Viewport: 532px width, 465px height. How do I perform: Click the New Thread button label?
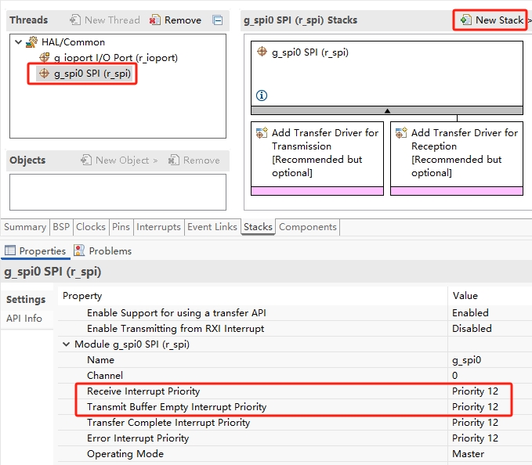click(x=112, y=20)
